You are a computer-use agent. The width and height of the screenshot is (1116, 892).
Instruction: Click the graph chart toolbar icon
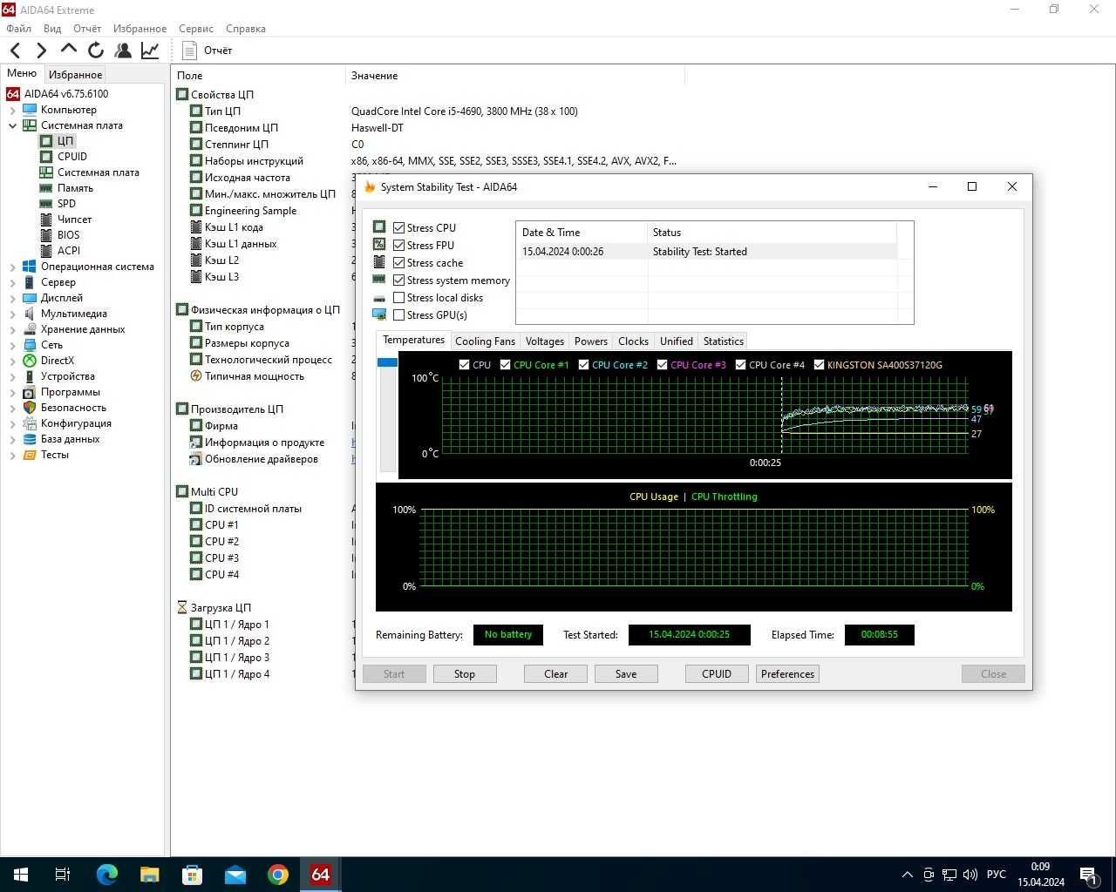(x=150, y=51)
